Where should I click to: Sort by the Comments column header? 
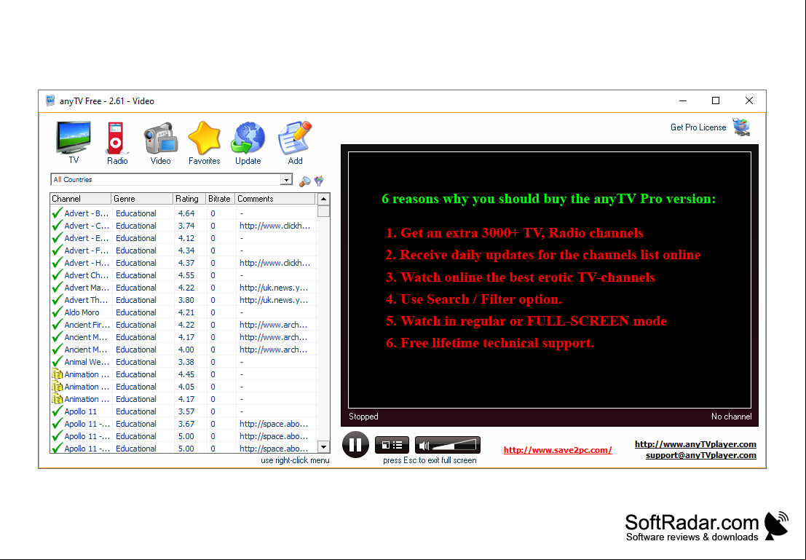click(x=275, y=199)
